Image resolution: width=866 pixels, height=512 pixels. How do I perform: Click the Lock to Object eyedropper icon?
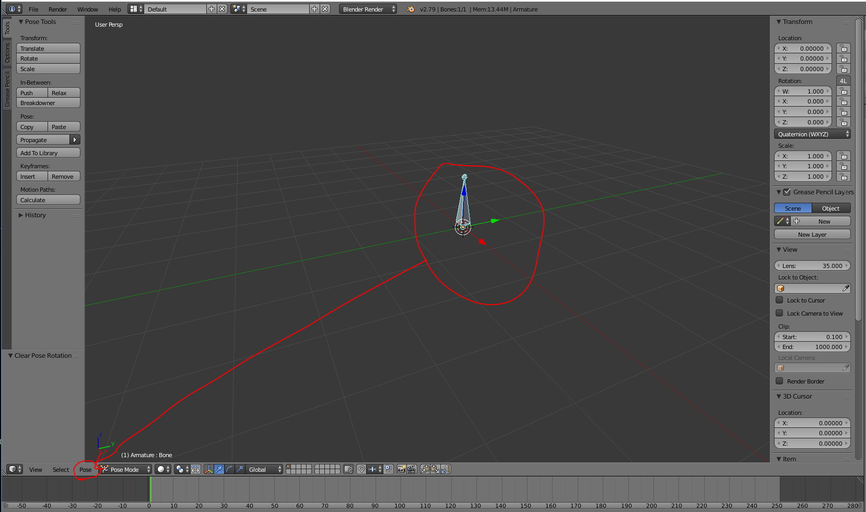[847, 288]
